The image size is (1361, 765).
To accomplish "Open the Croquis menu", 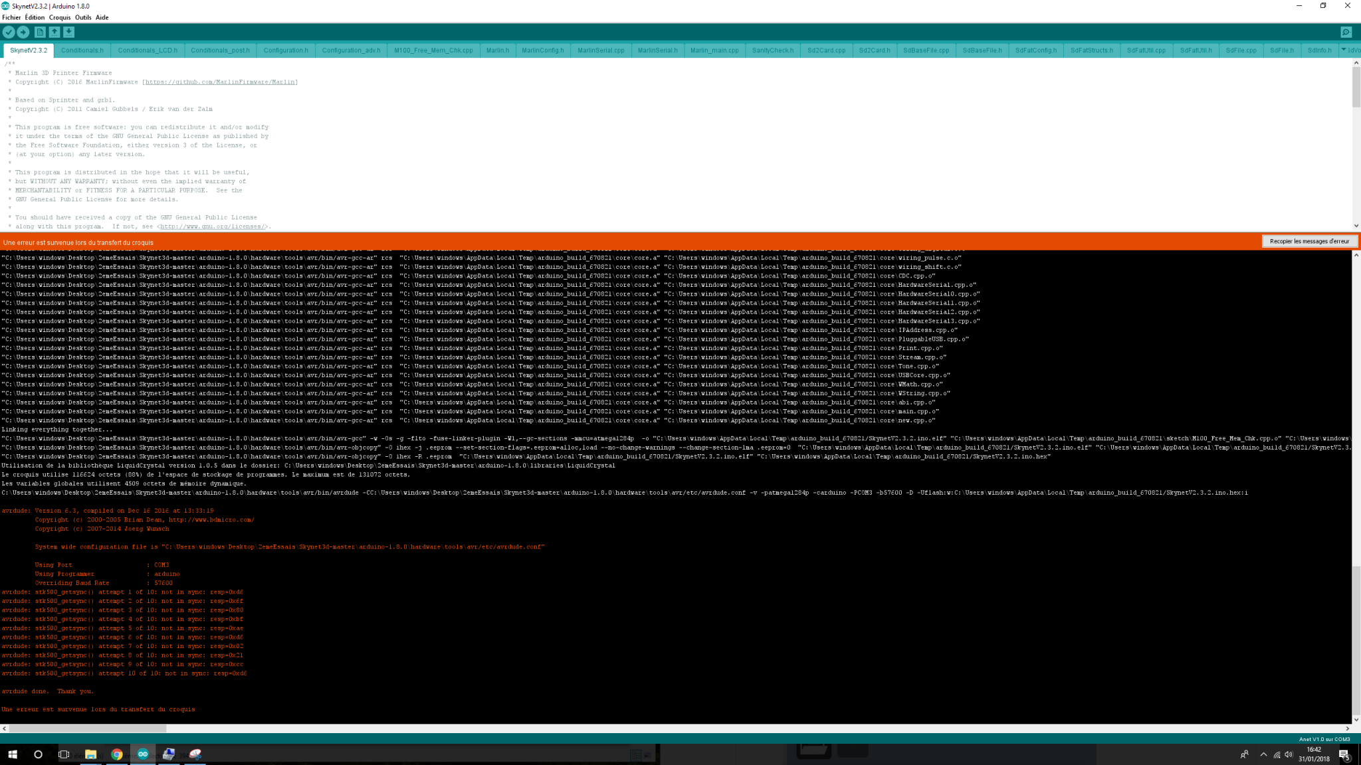I will (x=60, y=17).
